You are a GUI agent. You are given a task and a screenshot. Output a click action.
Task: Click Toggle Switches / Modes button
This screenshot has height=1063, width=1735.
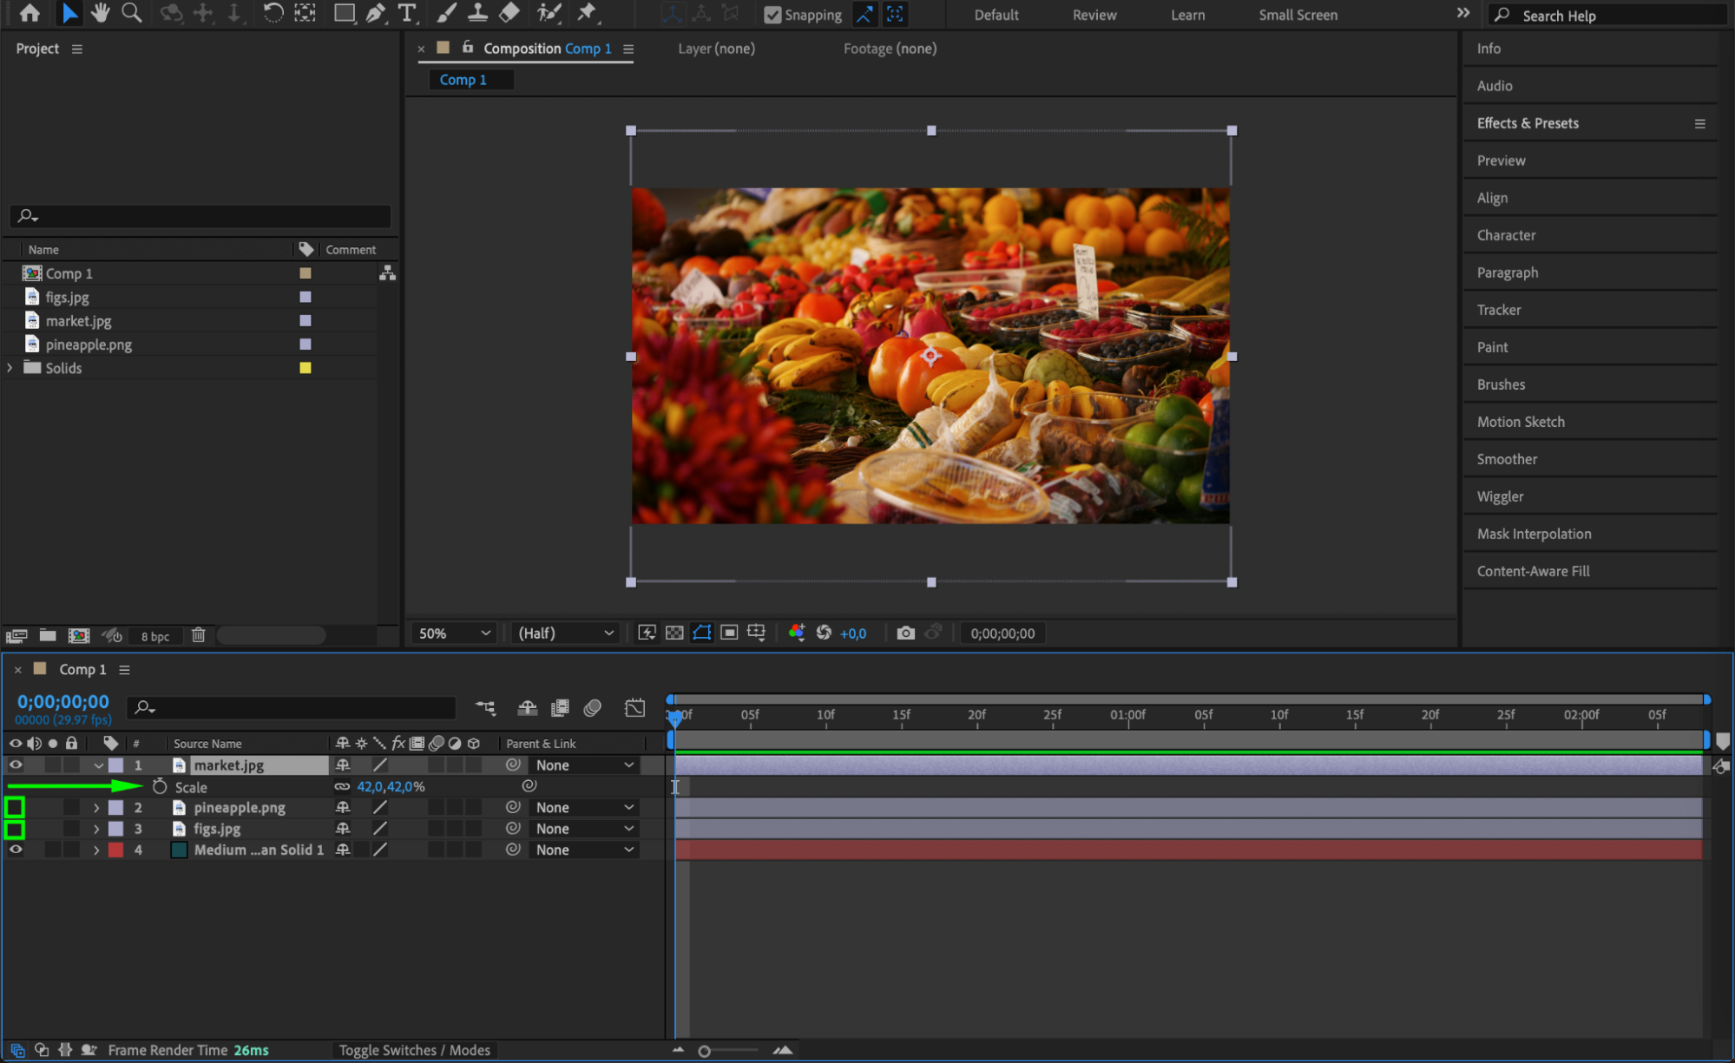414,1050
